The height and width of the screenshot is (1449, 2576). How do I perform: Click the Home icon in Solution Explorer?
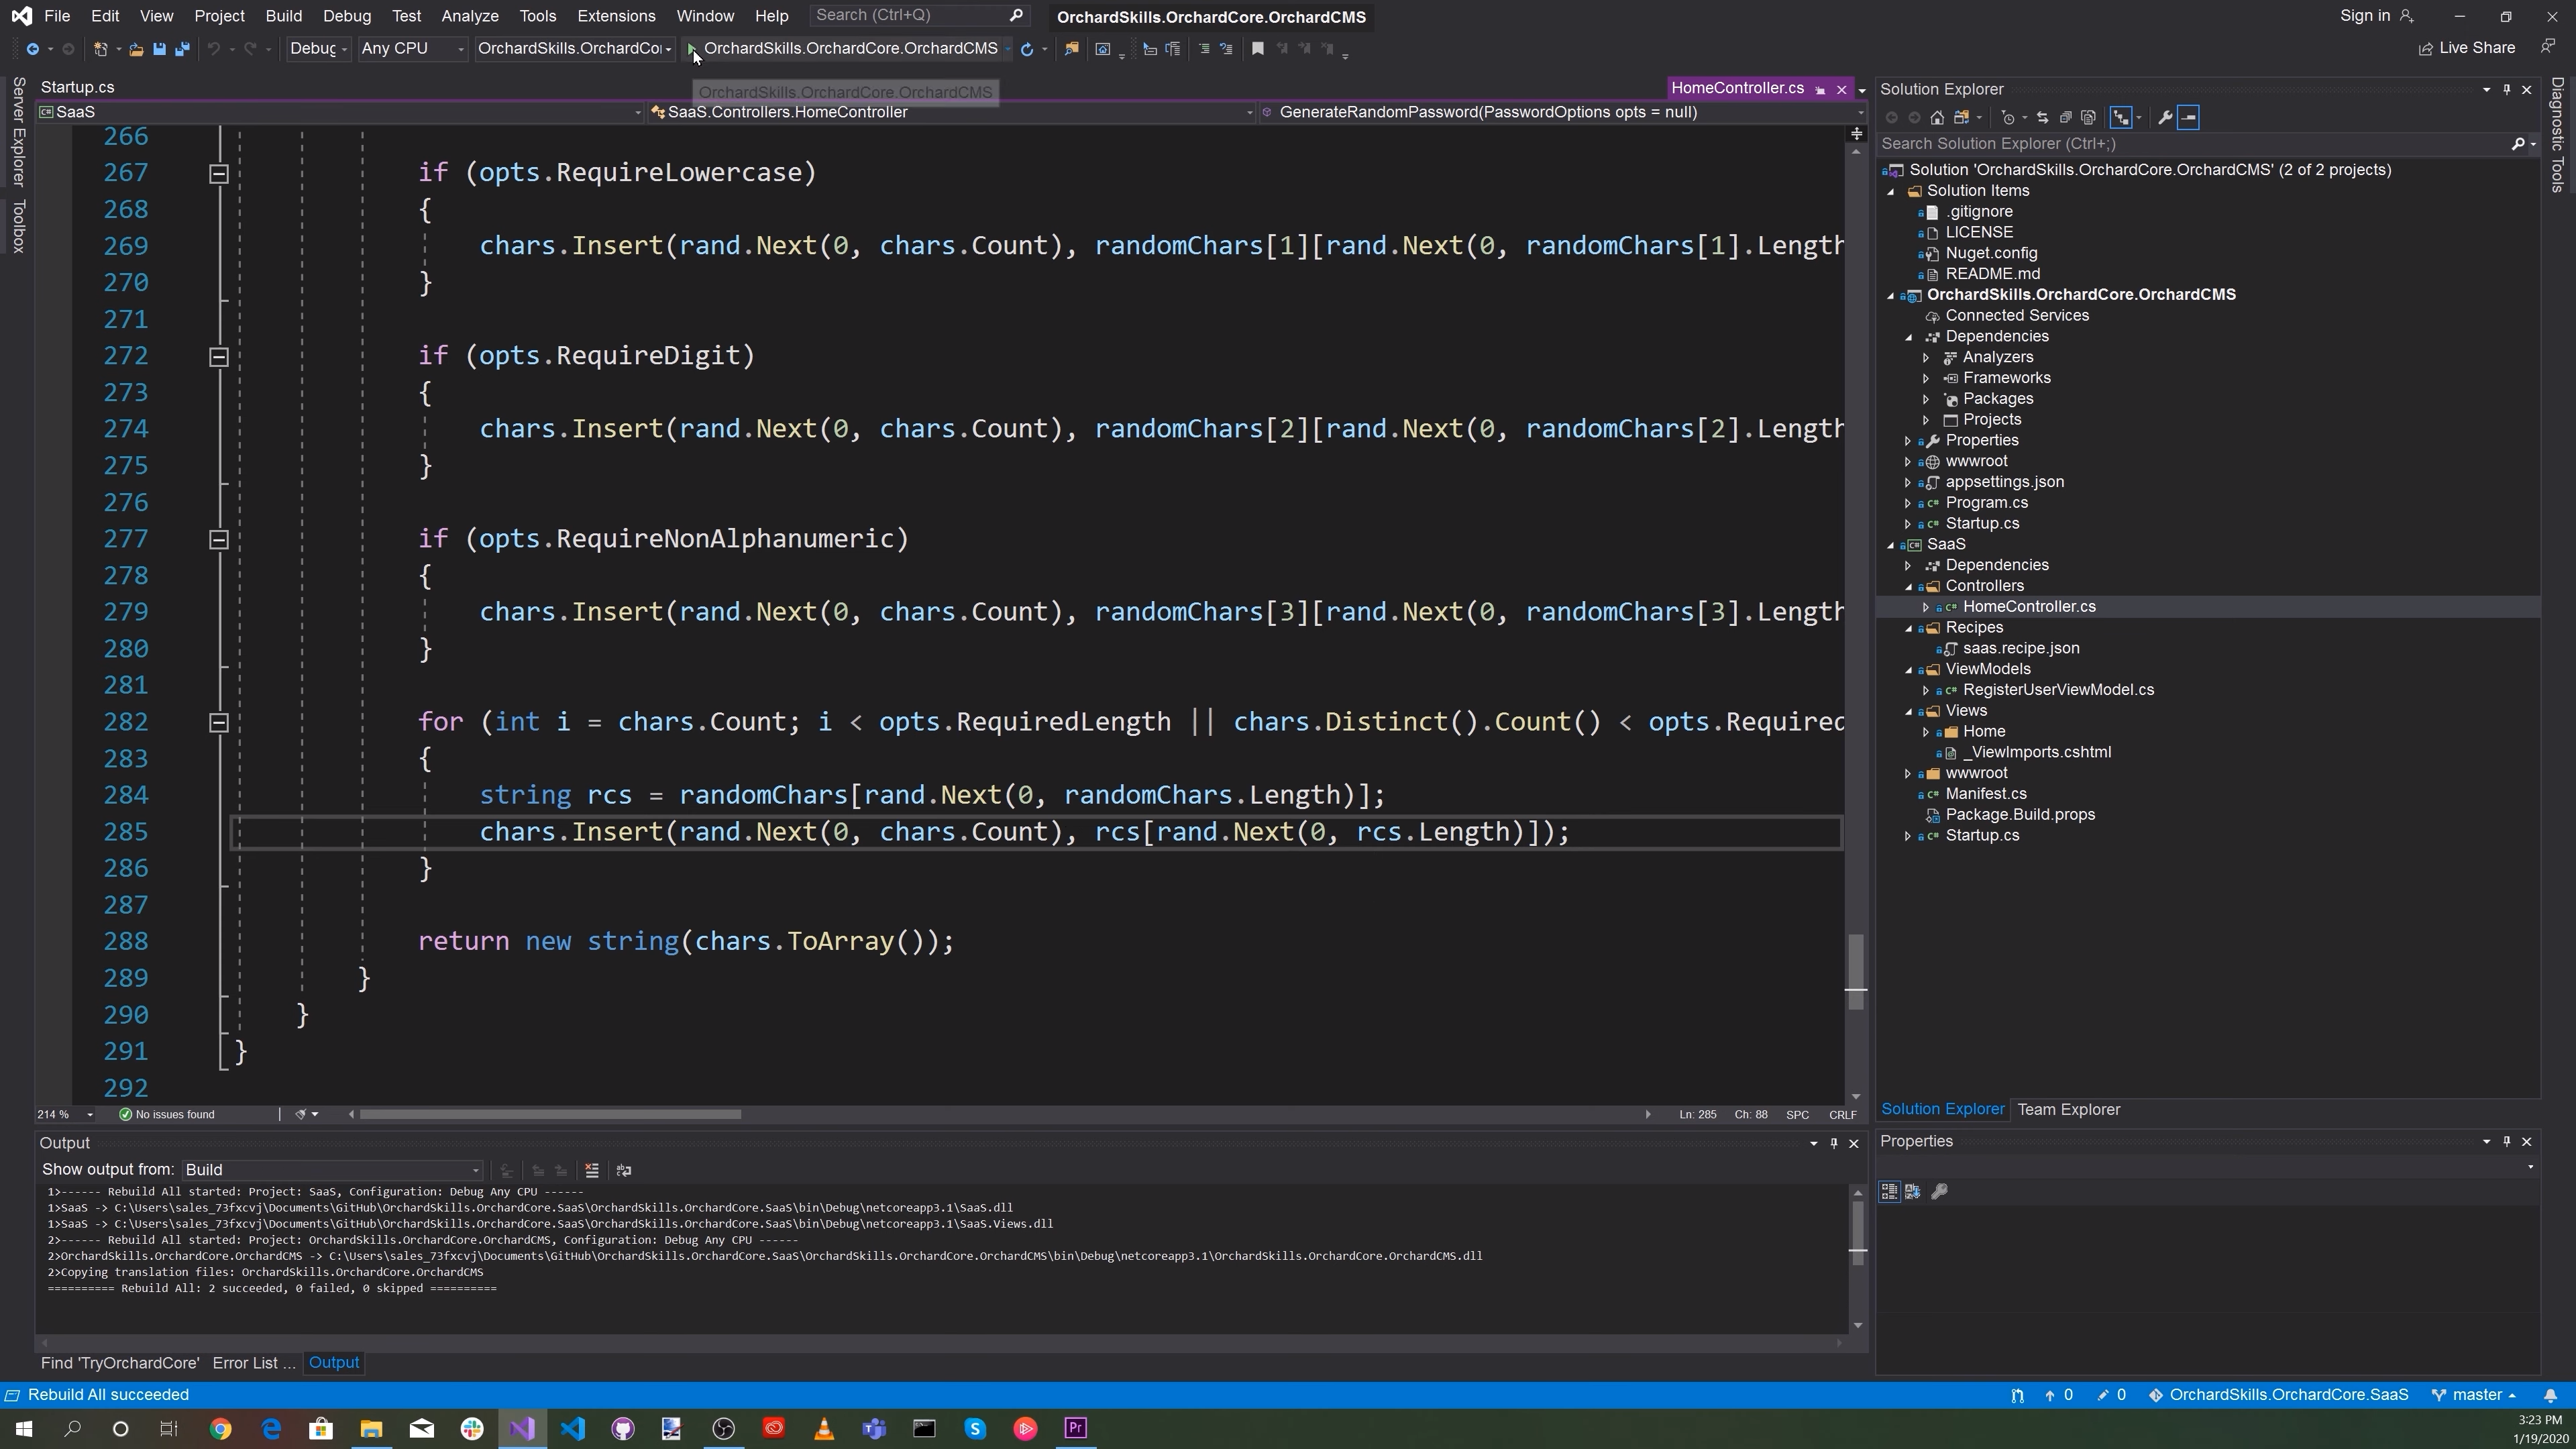[1937, 118]
